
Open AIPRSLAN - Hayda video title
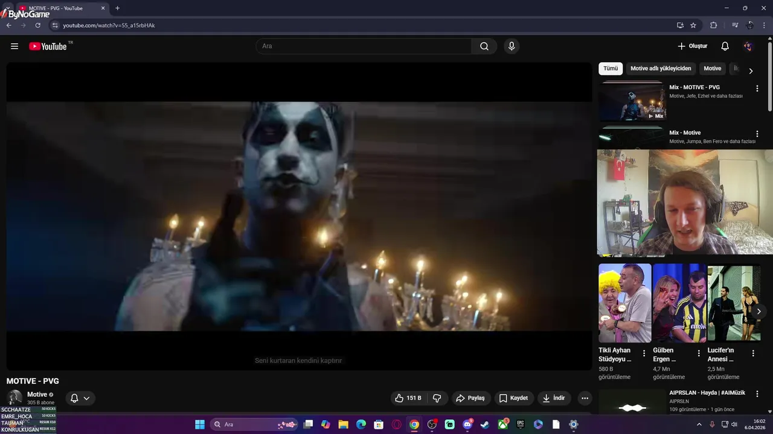(707, 393)
